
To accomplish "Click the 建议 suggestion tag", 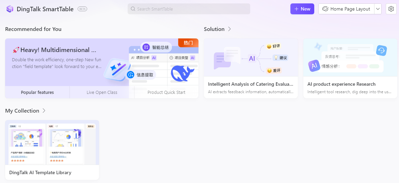I will coord(280,58).
